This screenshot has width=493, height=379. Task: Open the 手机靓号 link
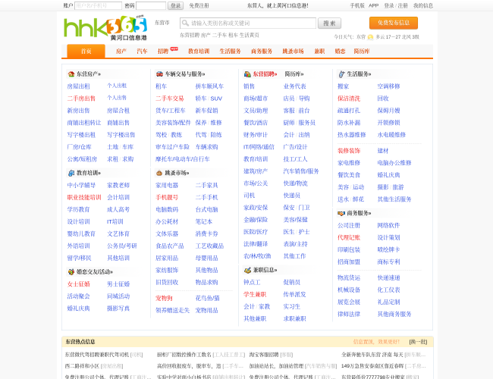pyautogui.click(x=167, y=198)
